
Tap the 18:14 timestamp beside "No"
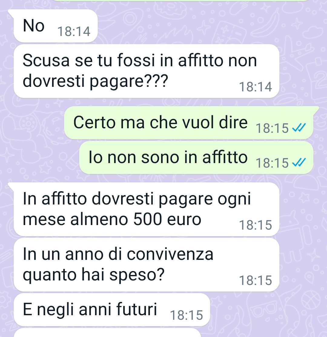(x=74, y=31)
